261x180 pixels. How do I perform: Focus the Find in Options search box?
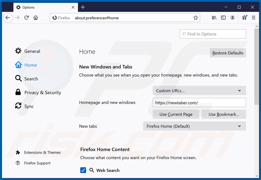pos(212,34)
